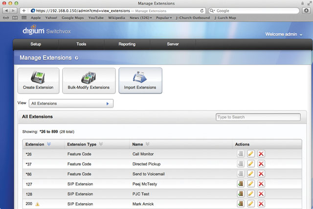
Task: Open the Server menu
Action: [x=173, y=44]
